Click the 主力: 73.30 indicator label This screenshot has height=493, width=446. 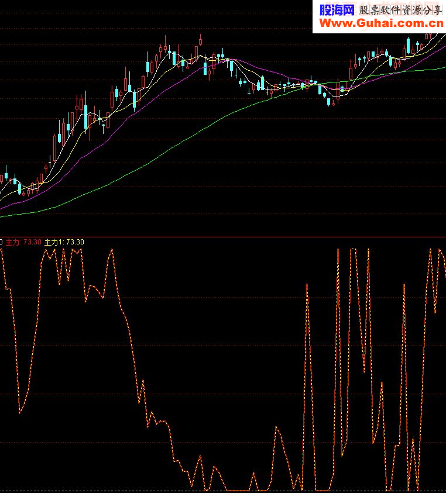23,242
